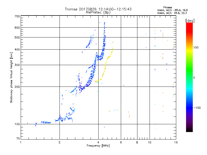207x155 pixels.
Task: Click the x-axis label 'Frequency [MHz]'
Action: pyautogui.click(x=98, y=146)
